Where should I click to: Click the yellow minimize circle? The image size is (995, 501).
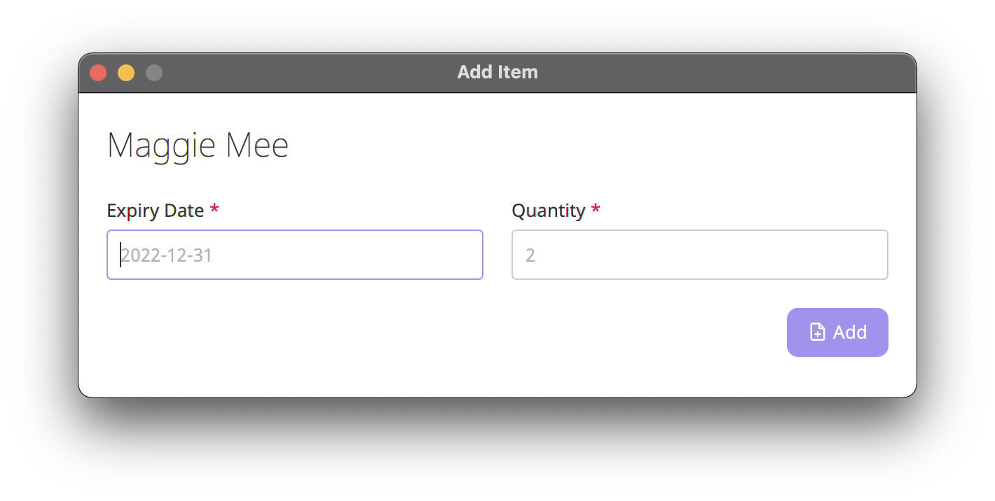[x=126, y=72]
